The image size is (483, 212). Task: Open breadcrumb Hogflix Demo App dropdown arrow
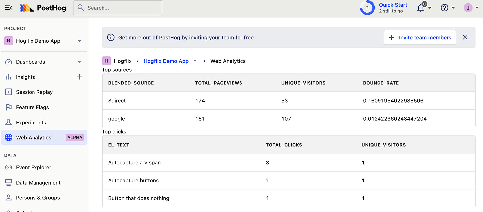pos(195,61)
